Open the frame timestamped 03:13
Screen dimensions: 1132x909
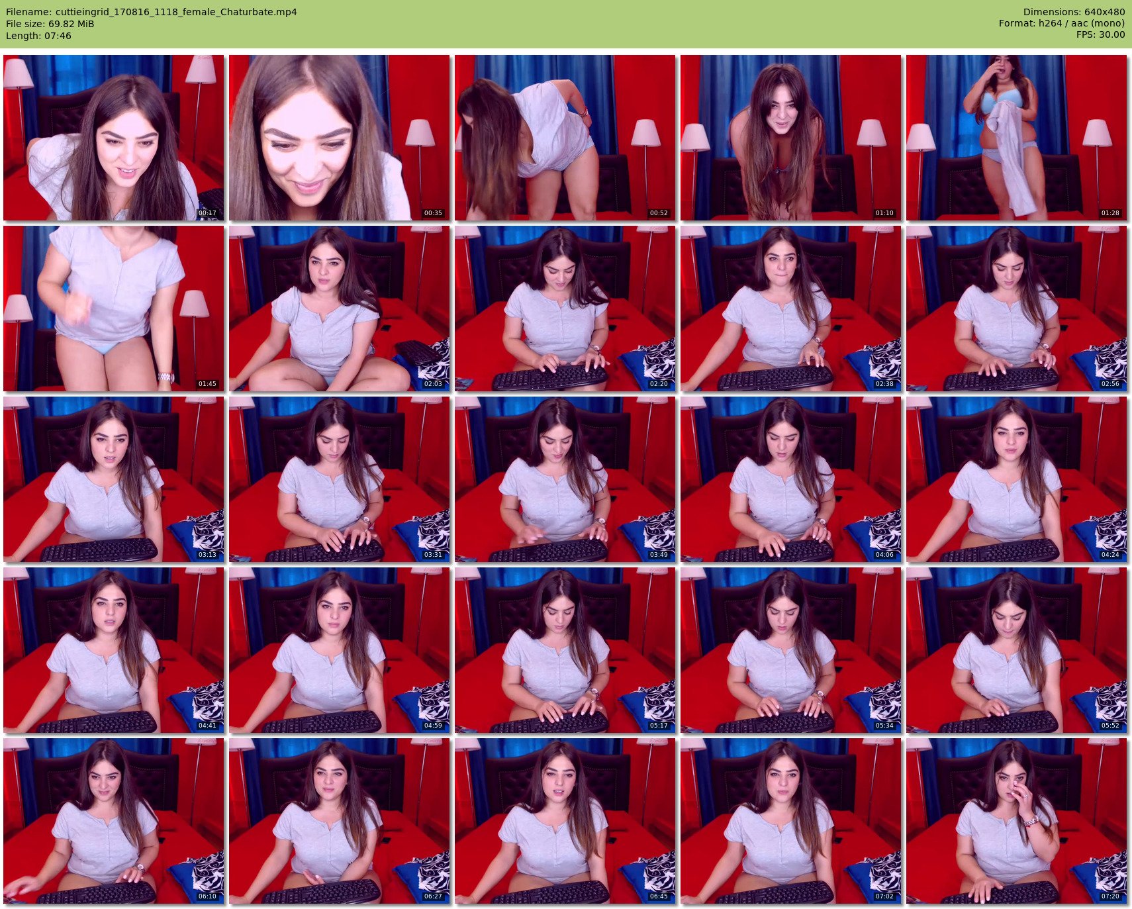click(x=113, y=479)
